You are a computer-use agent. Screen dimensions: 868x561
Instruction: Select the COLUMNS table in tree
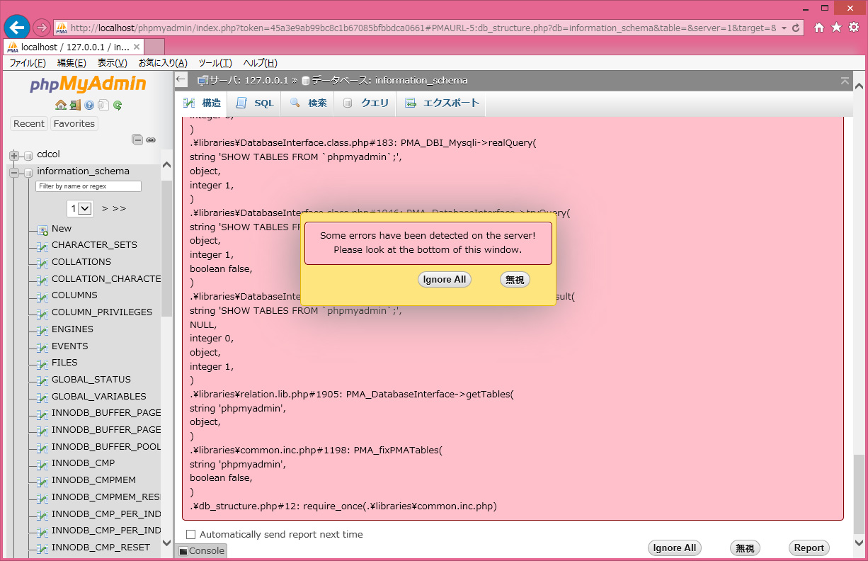coord(74,295)
